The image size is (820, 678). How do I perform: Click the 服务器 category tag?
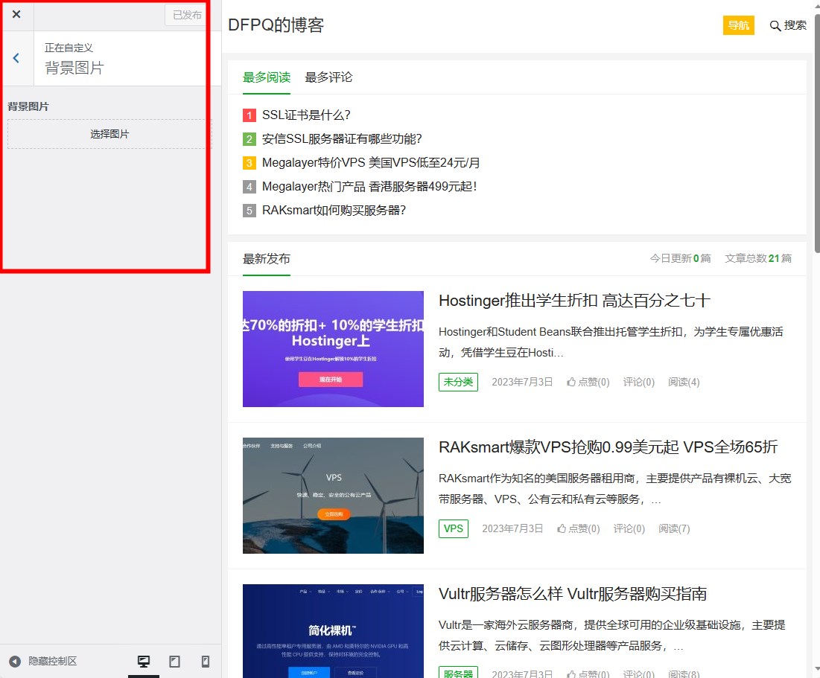click(x=458, y=674)
